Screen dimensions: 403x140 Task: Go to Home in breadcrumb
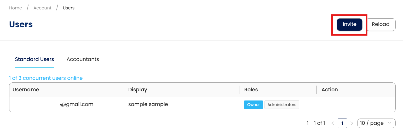pyautogui.click(x=15, y=8)
